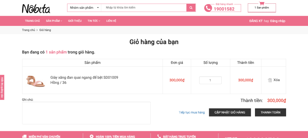308x138 pixels.
Task: Click the search keyword input field
Action: (x=144, y=7)
